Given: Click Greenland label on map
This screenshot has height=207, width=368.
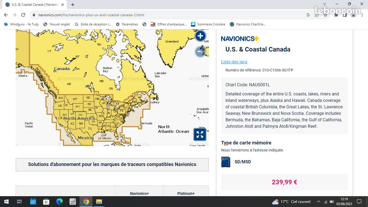Looking at the screenshot, I should pyautogui.click(x=172, y=41).
